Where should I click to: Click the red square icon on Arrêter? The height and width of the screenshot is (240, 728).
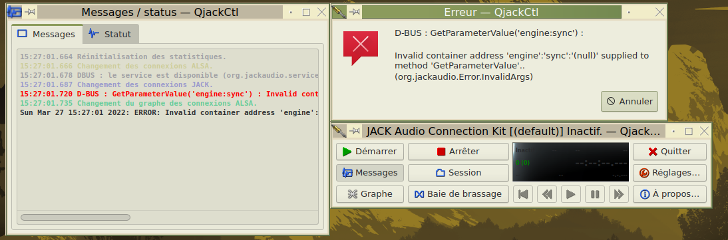(441, 152)
